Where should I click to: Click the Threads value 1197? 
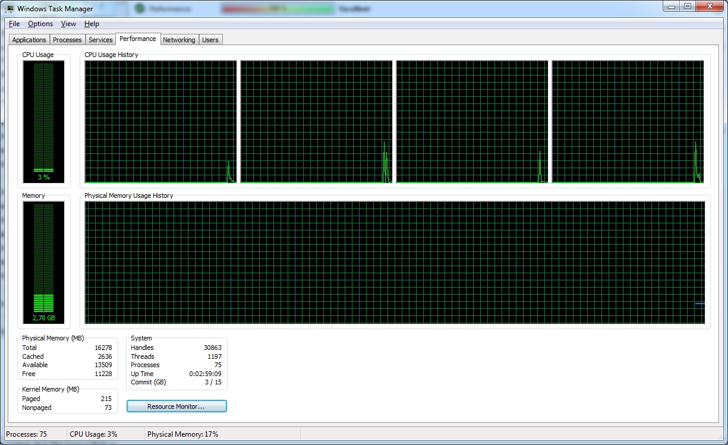pos(215,356)
